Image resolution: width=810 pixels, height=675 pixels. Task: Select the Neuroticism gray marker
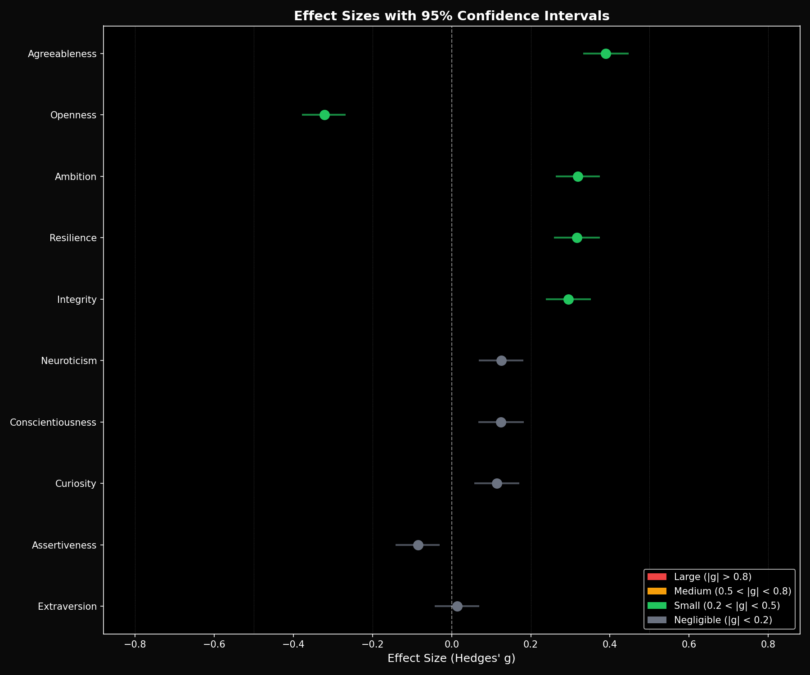(501, 360)
